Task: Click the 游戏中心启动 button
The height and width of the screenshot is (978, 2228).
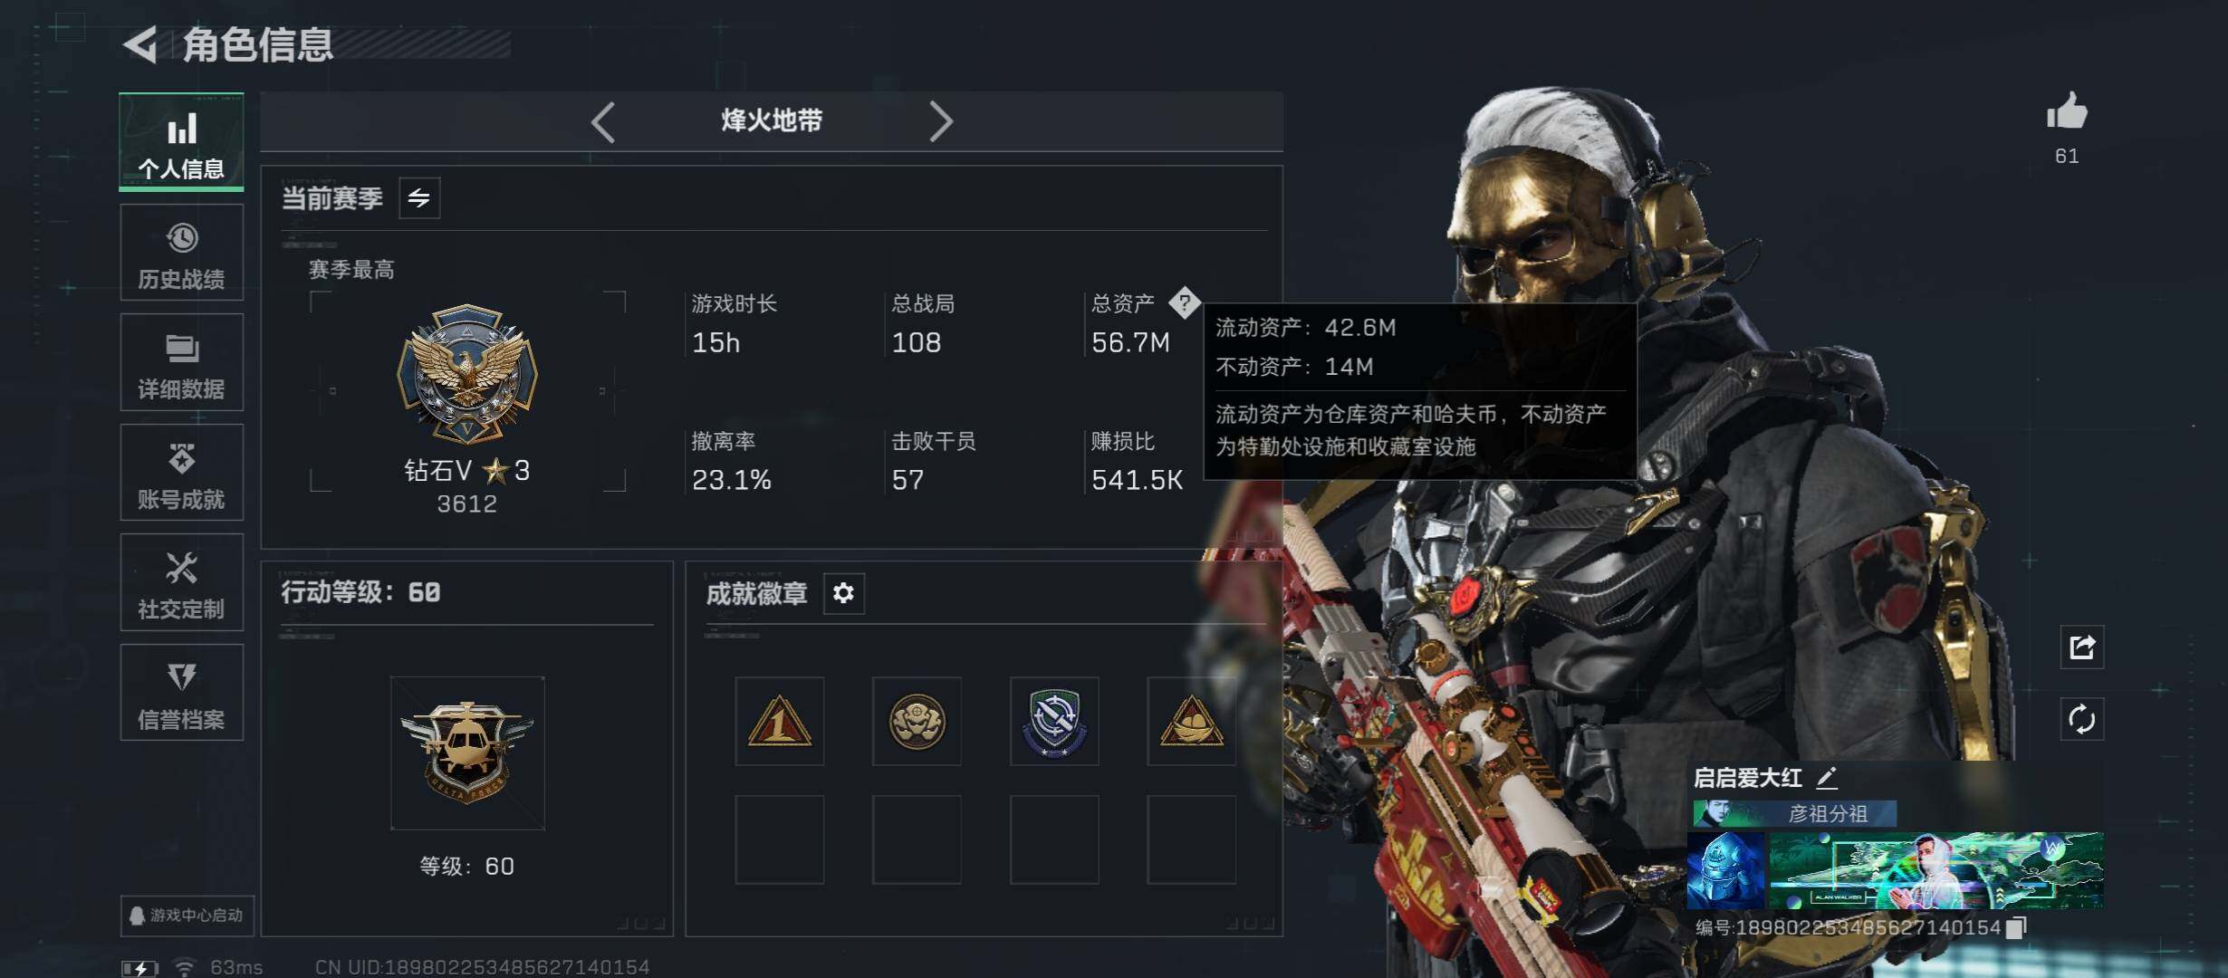Action: (x=187, y=916)
